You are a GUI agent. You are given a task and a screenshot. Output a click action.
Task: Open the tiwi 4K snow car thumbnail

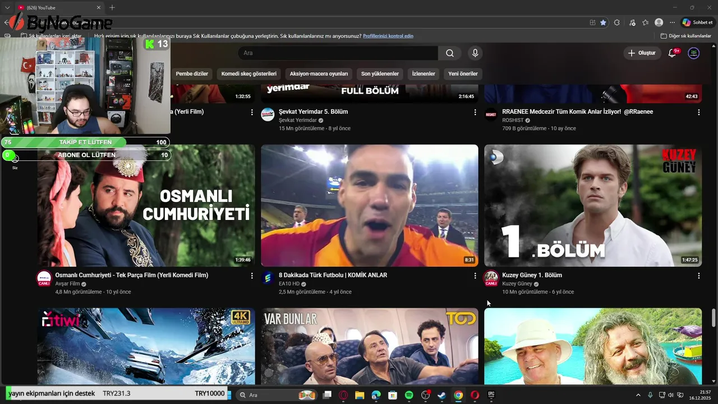[146, 346]
